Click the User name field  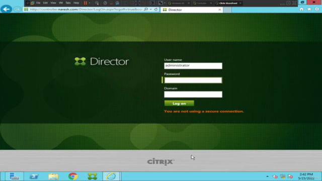[x=193, y=66]
